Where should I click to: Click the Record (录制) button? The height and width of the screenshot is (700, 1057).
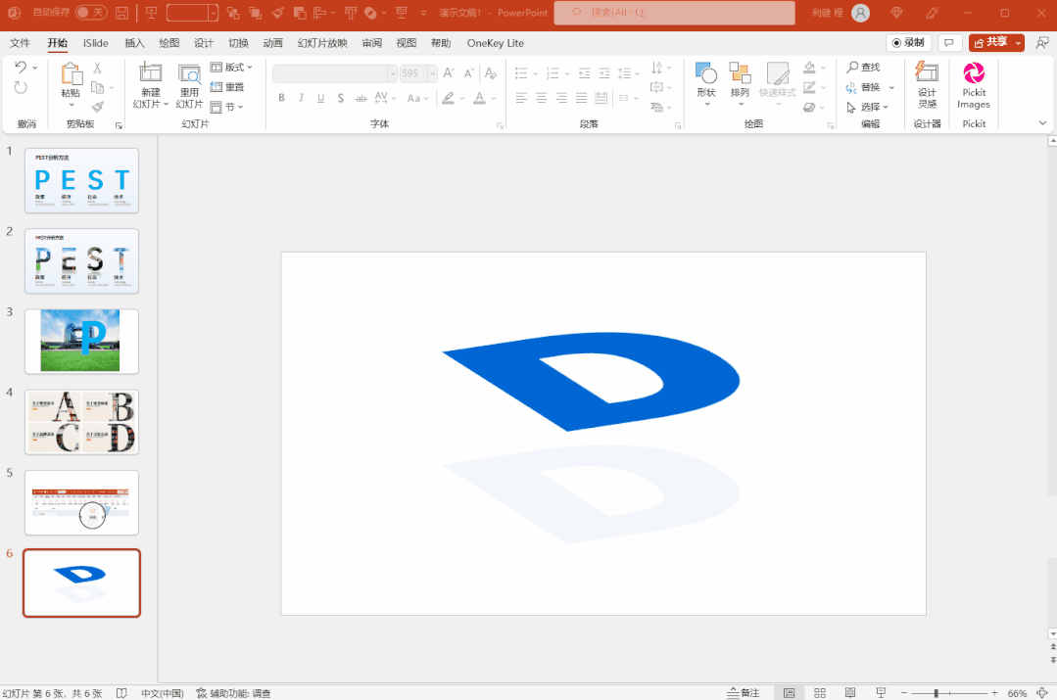908,42
